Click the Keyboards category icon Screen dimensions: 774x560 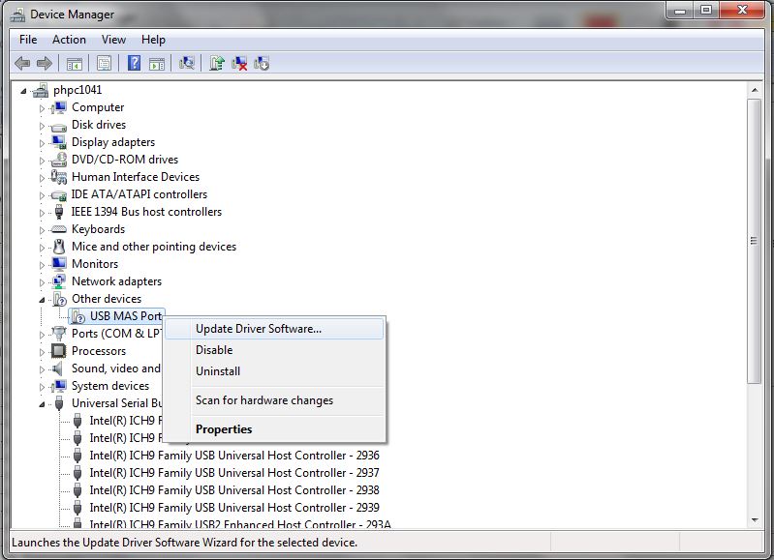[59, 229]
